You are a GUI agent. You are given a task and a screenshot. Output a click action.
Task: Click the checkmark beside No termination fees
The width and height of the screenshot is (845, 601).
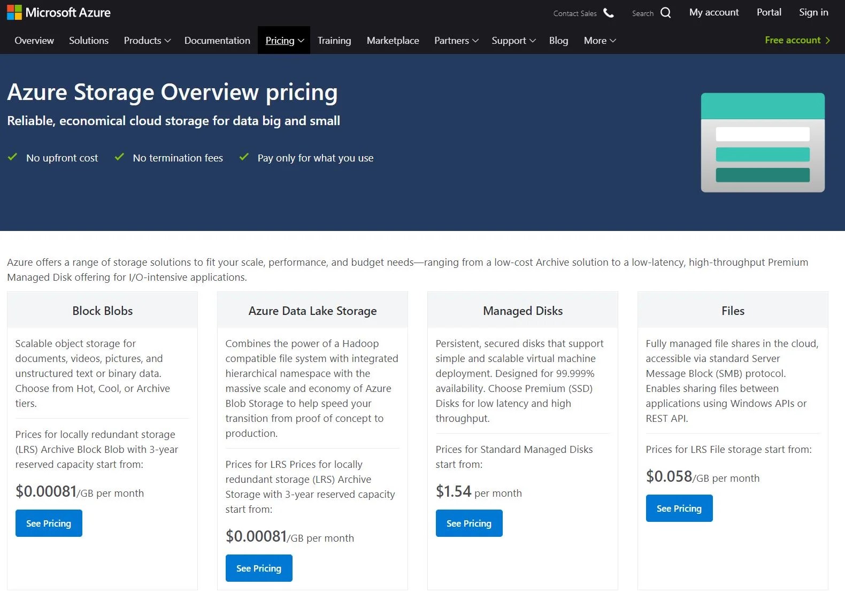119,157
